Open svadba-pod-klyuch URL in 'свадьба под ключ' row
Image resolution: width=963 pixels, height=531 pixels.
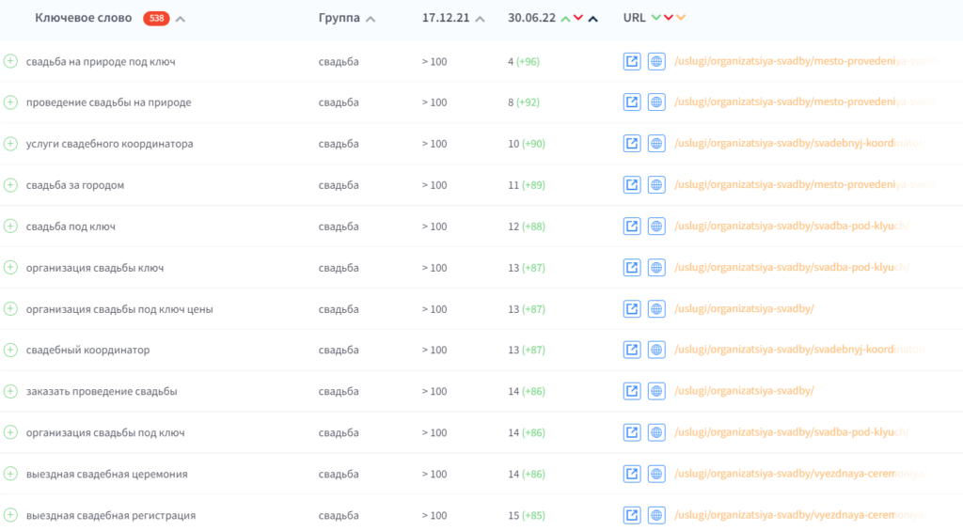[792, 226]
